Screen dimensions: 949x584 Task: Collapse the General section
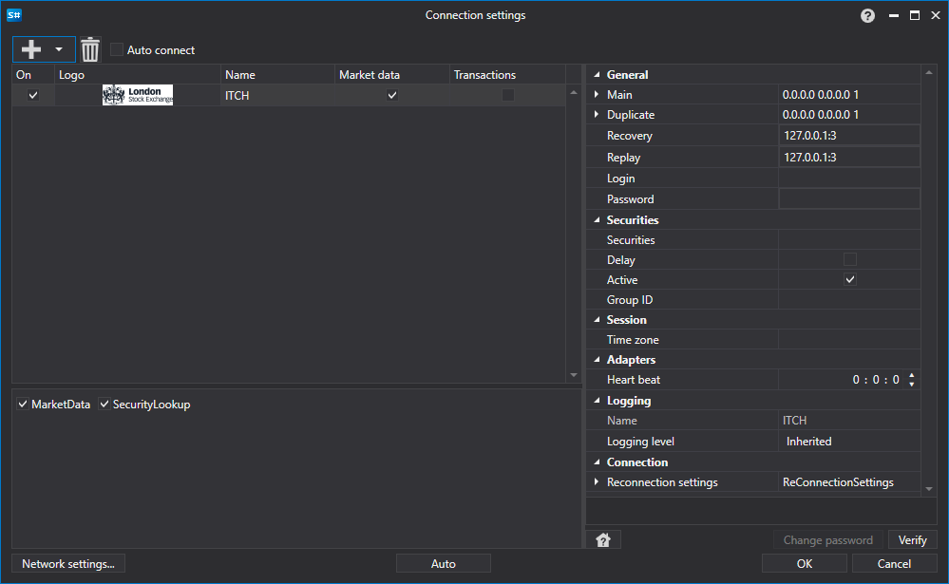597,74
